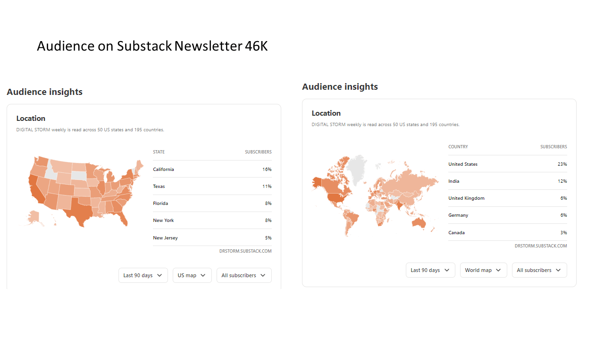Image resolution: width=604 pixels, height=340 pixels.
Task: Click the 11% value for Texas
Action: coord(267,187)
